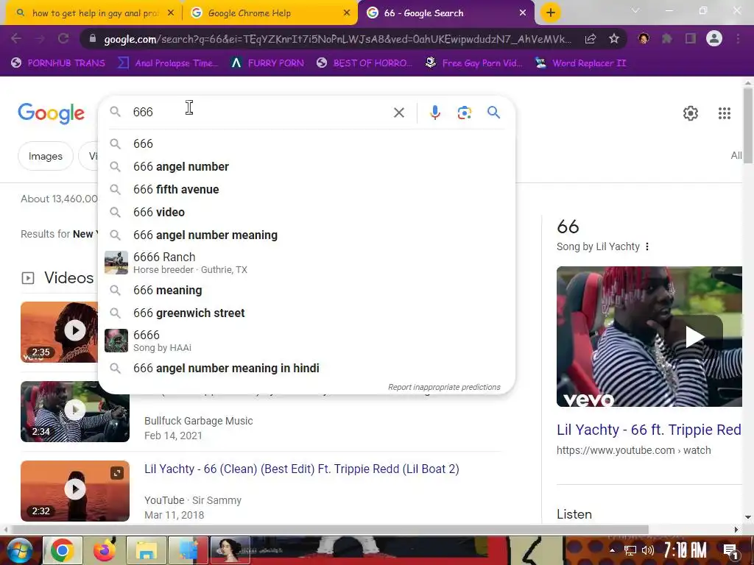Image resolution: width=754 pixels, height=565 pixels.
Task: Choose the '666 greenwich street' suggestion
Action: pyautogui.click(x=306, y=313)
